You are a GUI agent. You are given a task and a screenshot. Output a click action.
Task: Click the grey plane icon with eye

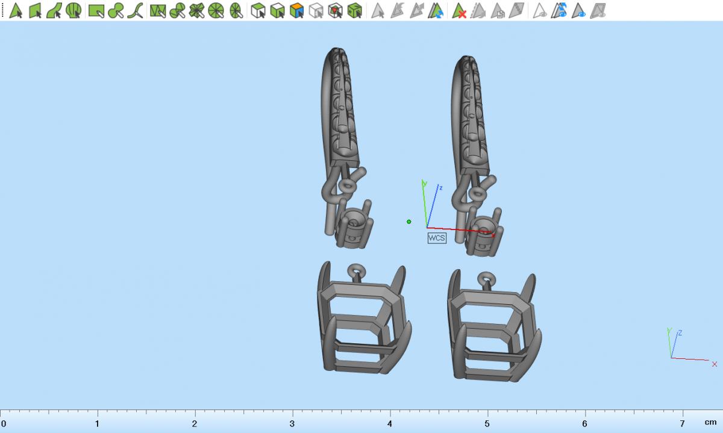598,10
